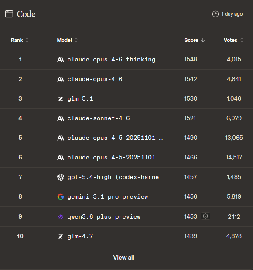The width and height of the screenshot is (253, 270).
Task: Click the votes value 1,046
Action: pos(234,99)
